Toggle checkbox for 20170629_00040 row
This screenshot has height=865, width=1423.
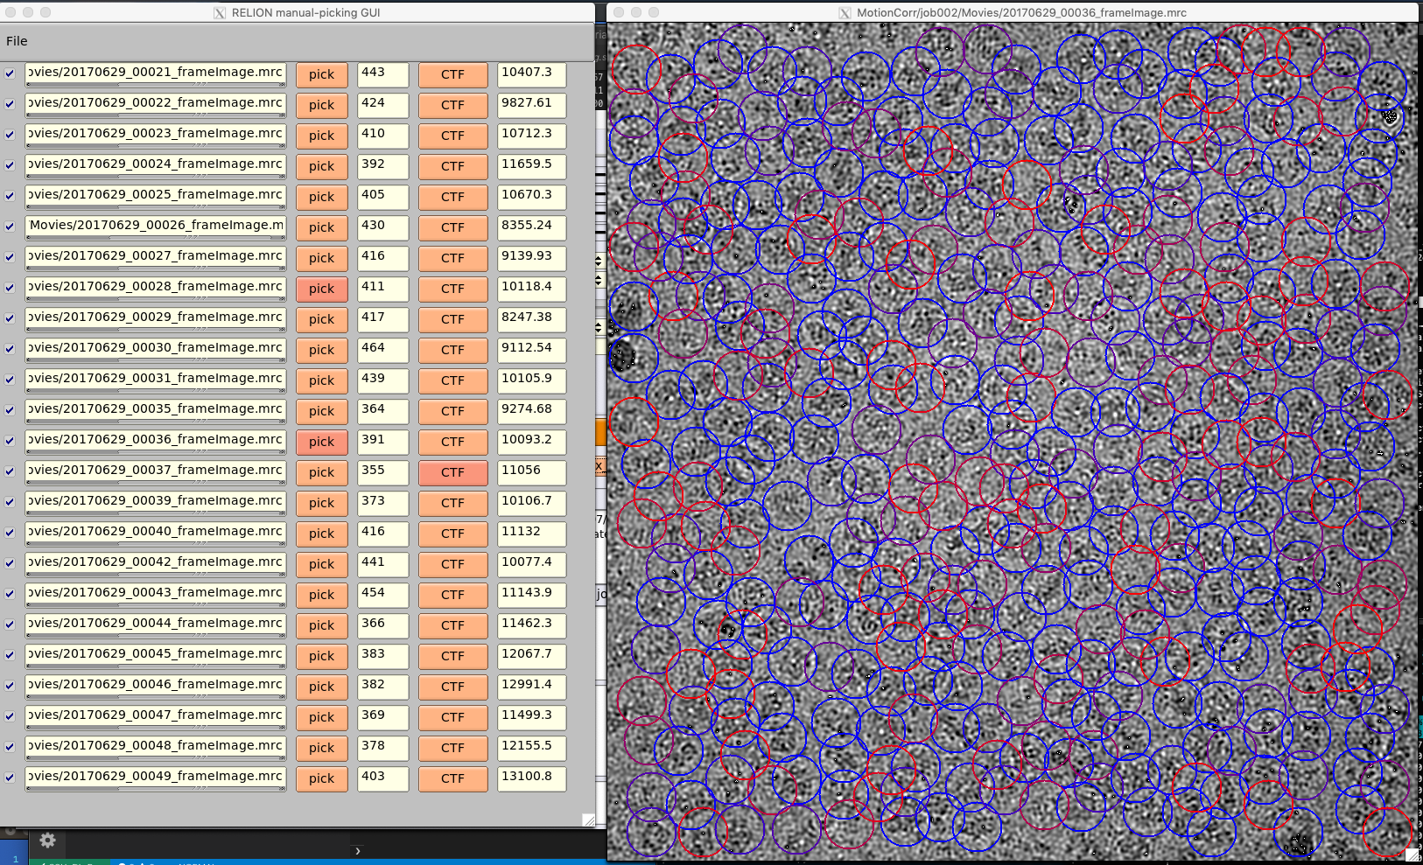(x=10, y=533)
